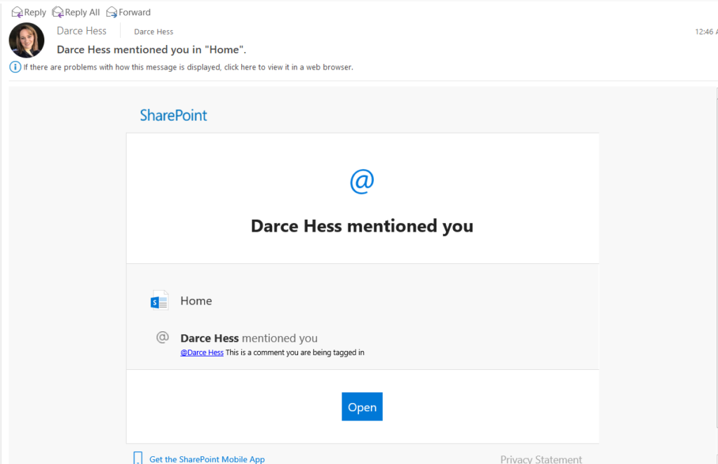
Task: Click the heading "Darce Hess mentioned you"
Action: tap(362, 226)
